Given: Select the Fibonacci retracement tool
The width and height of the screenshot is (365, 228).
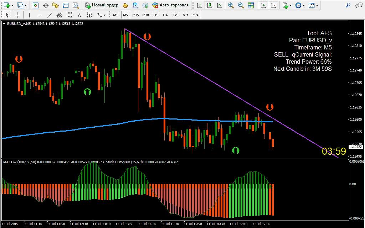Looking at the screenshot, I should point(70,15).
